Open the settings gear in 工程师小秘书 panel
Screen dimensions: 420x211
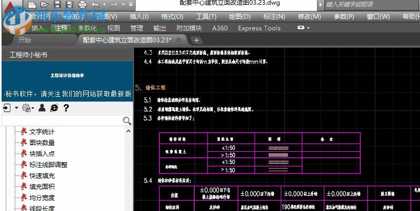tap(26, 108)
